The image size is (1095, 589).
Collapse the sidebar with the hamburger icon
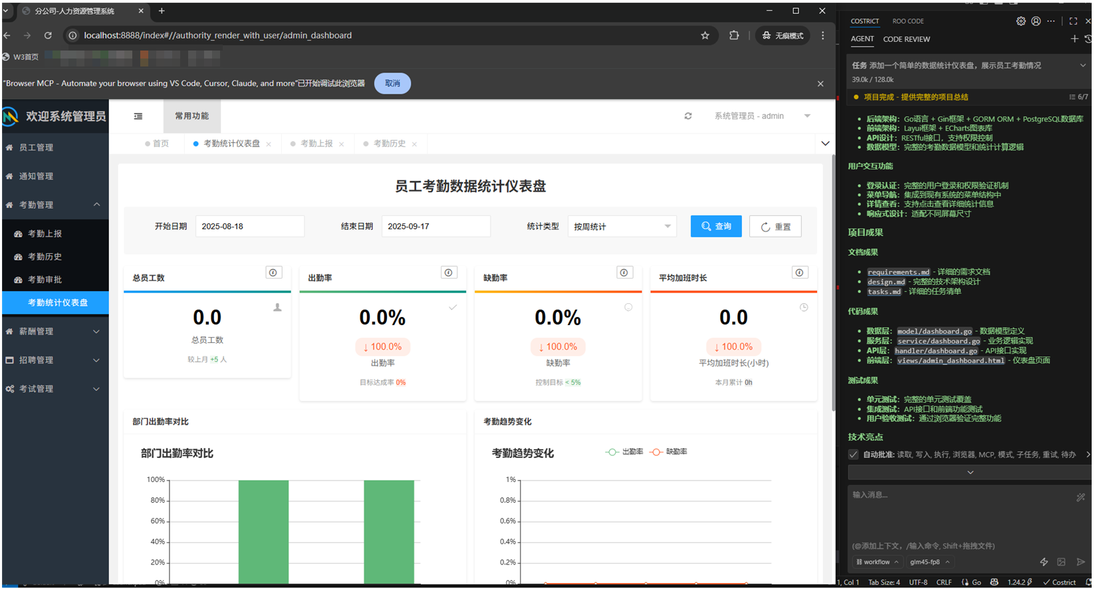coord(138,116)
